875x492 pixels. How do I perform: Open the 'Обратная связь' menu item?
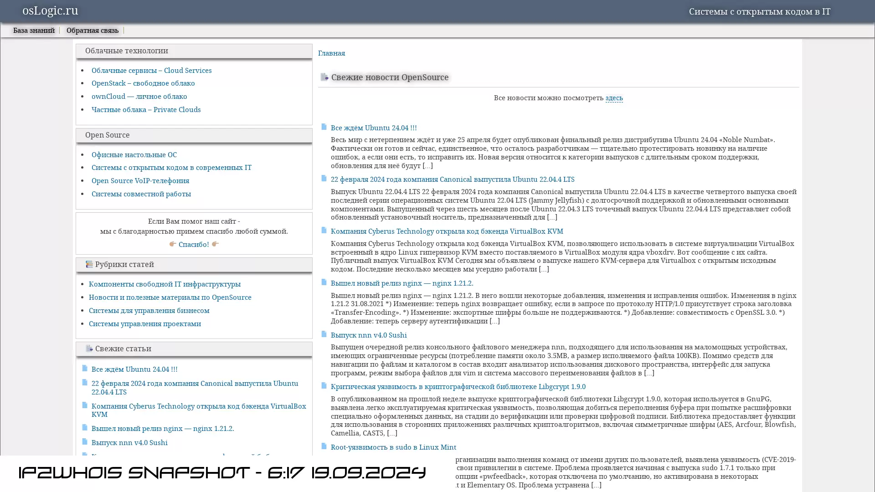coord(93,31)
